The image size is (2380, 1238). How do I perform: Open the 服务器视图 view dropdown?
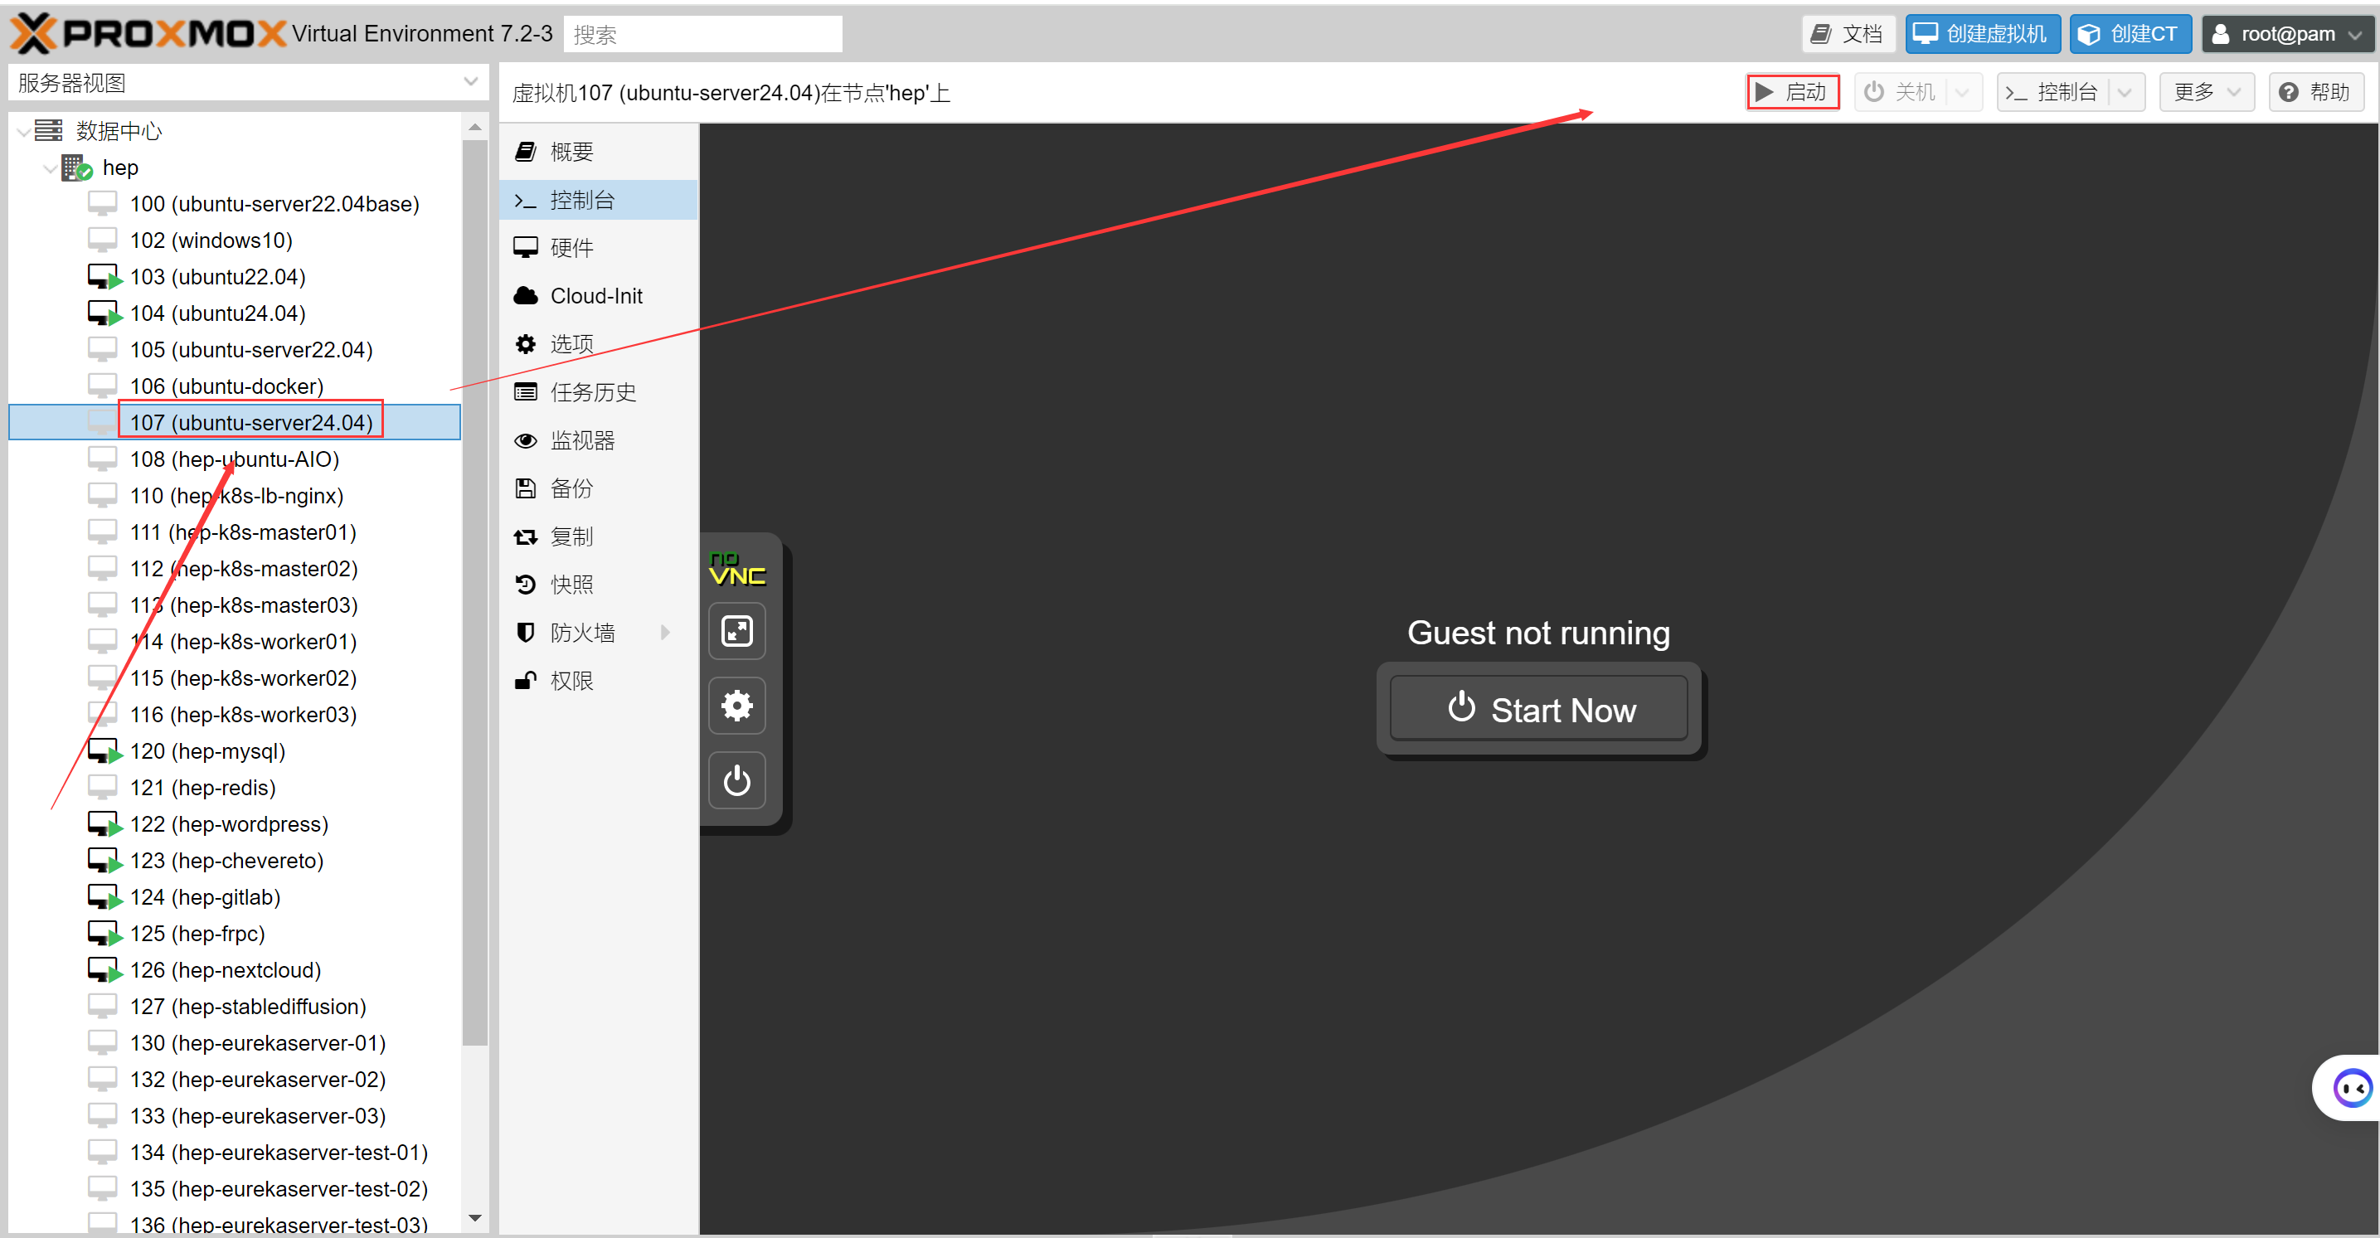[x=470, y=83]
